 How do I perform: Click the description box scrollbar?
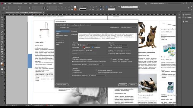[x=136, y=37]
